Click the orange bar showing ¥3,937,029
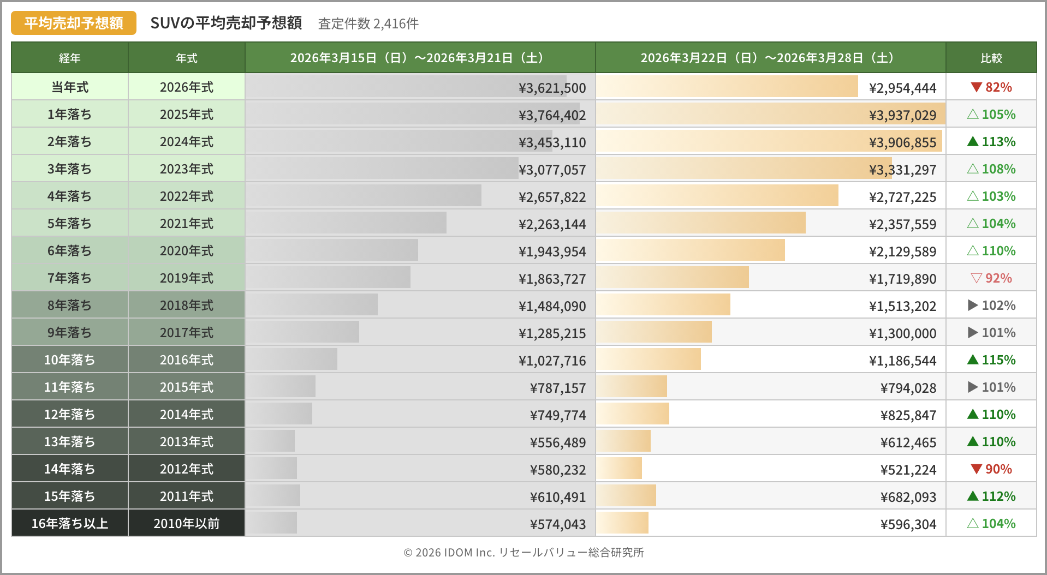This screenshot has height=575, width=1047. point(731,114)
